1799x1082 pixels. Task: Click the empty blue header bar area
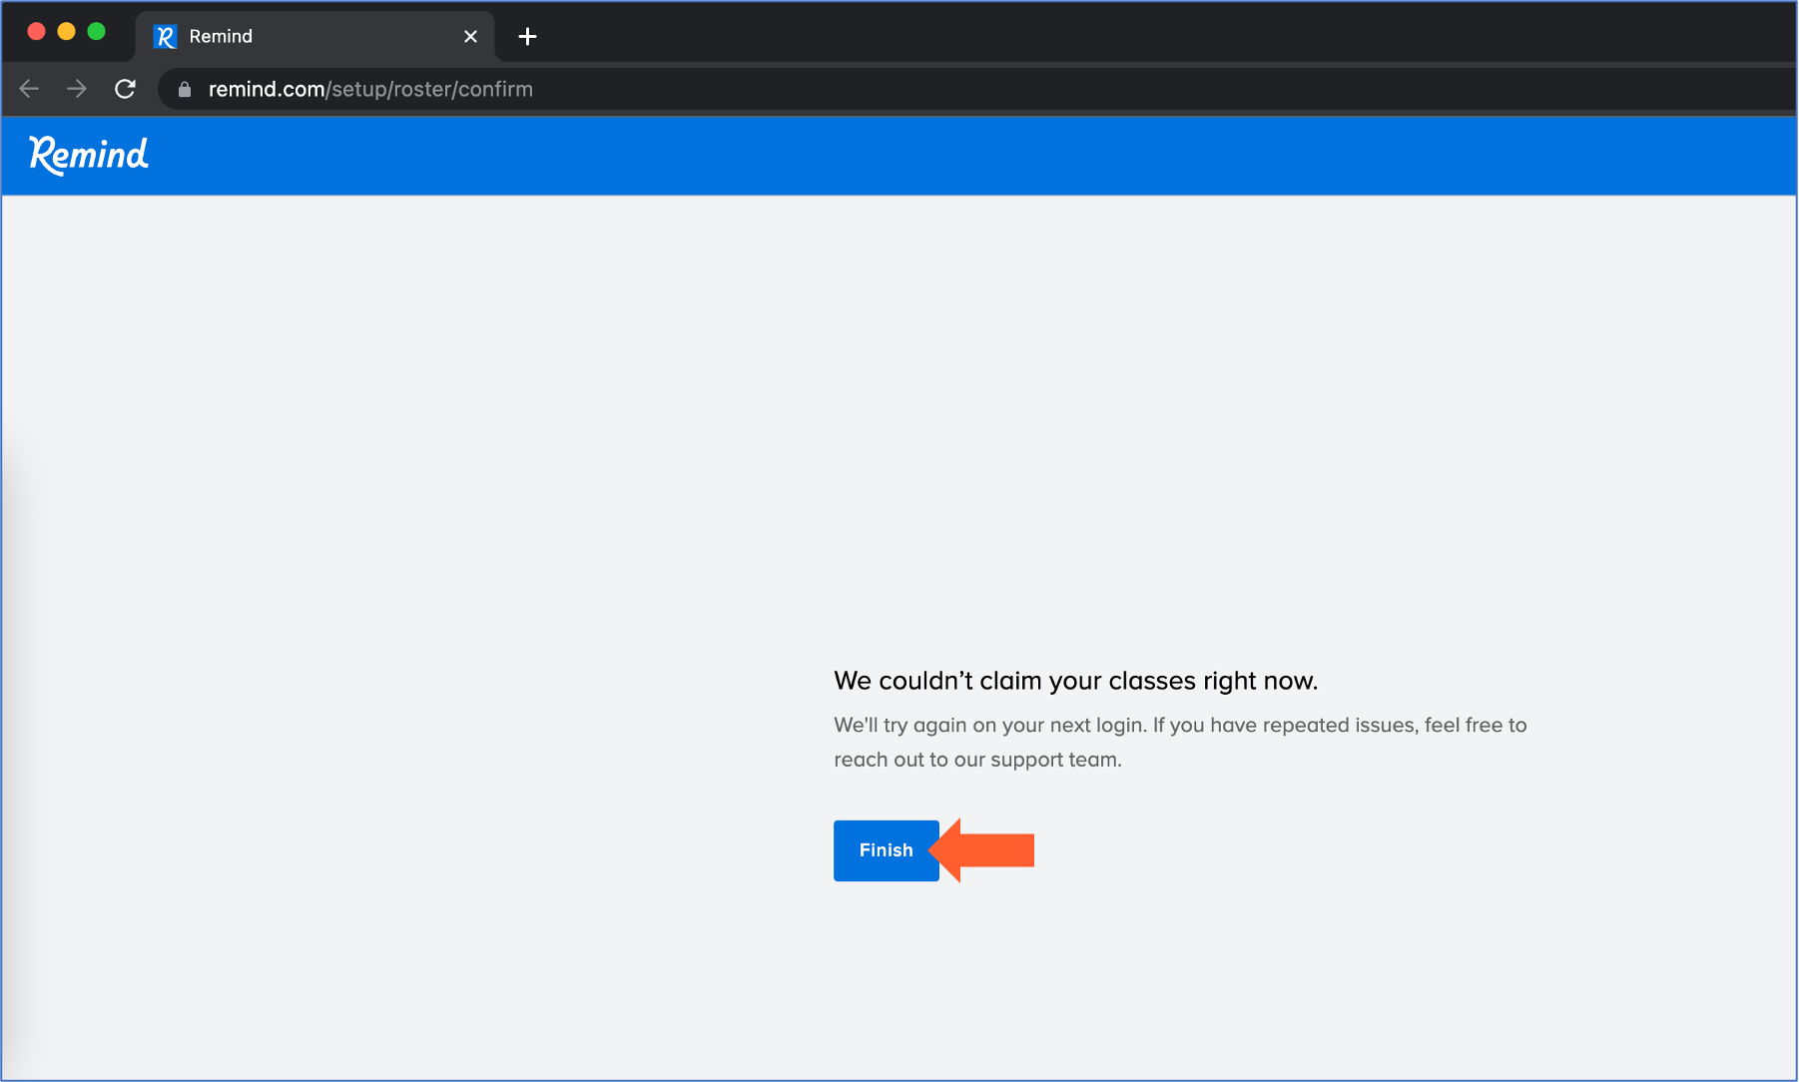(899, 156)
